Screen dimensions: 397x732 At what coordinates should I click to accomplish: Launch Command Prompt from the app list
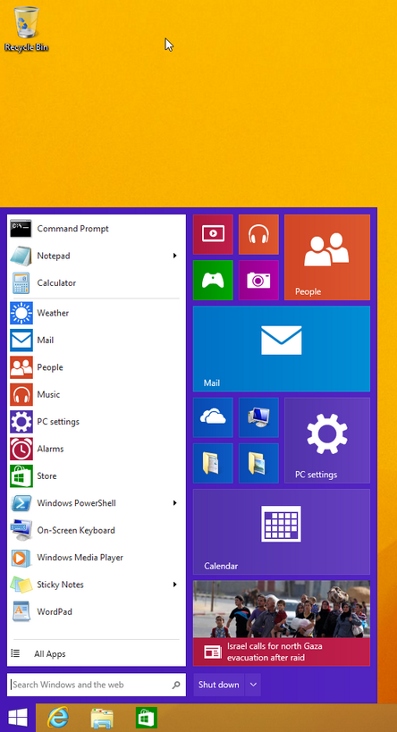point(97,229)
